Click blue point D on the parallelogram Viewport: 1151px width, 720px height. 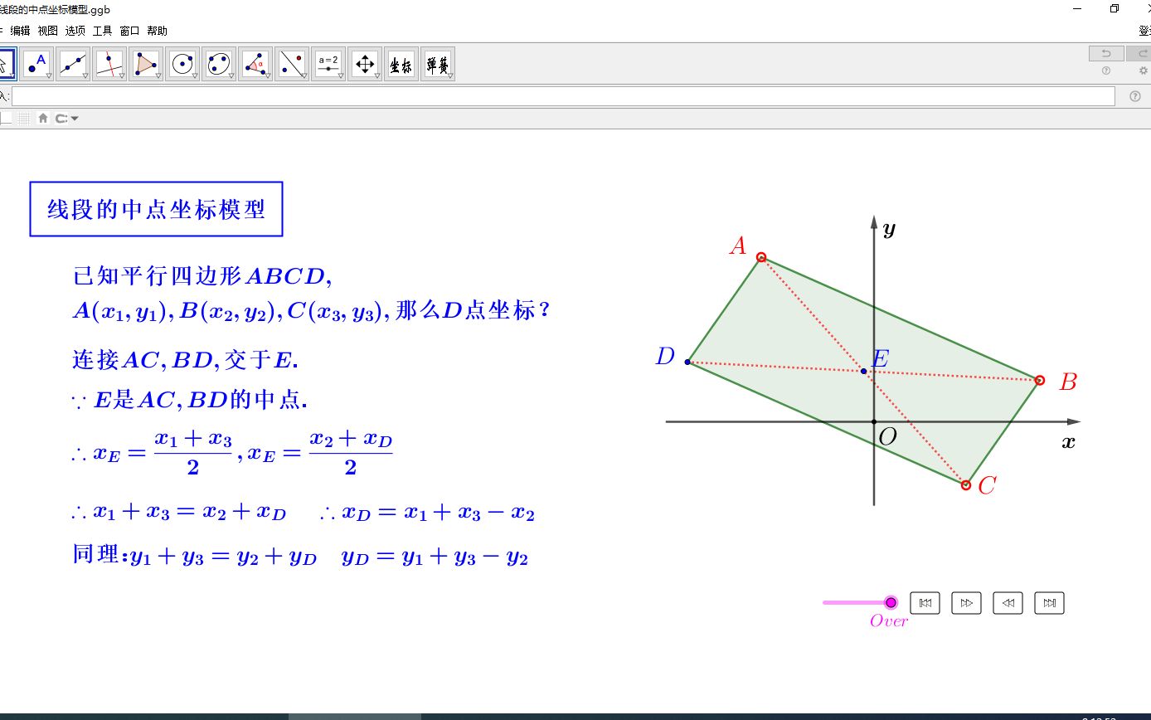pos(687,362)
